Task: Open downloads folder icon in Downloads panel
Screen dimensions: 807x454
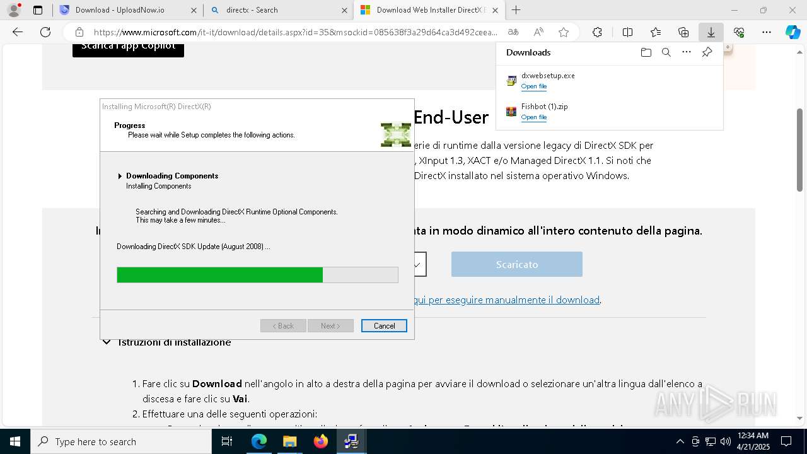Action: (646, 52)
